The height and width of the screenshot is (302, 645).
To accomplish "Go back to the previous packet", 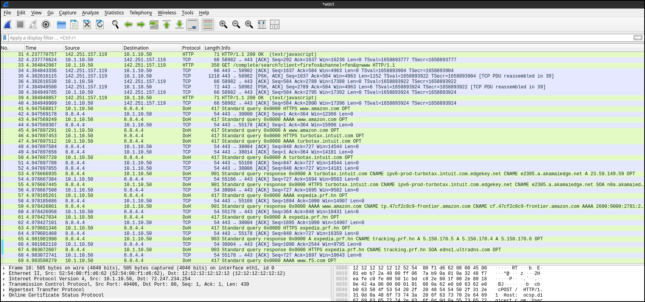I will pyautogui.click(x=128, y=24).
